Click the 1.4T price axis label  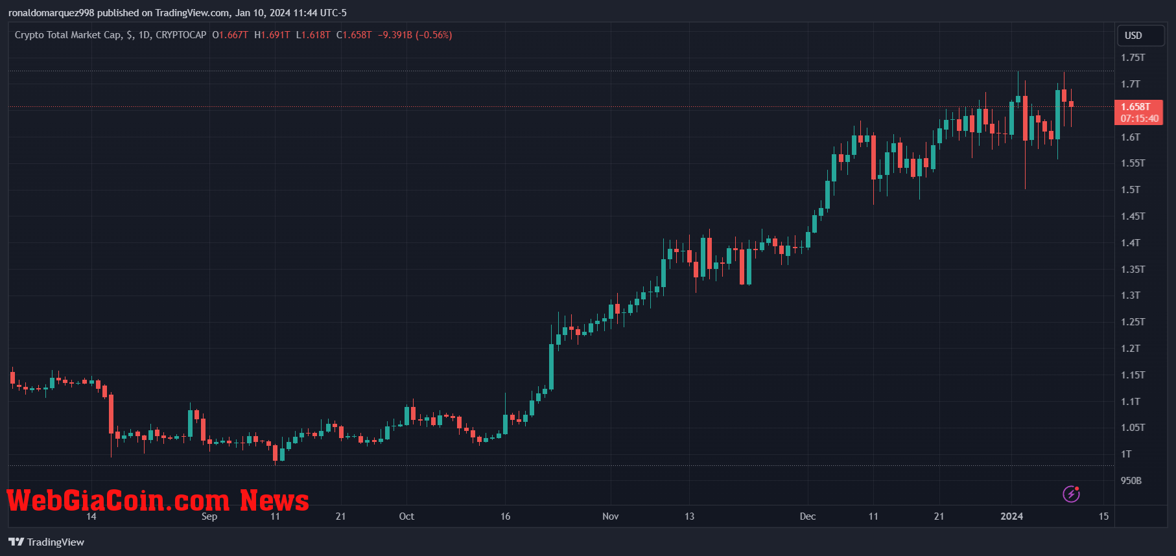pyautogui.click(x=1131, y=243)
